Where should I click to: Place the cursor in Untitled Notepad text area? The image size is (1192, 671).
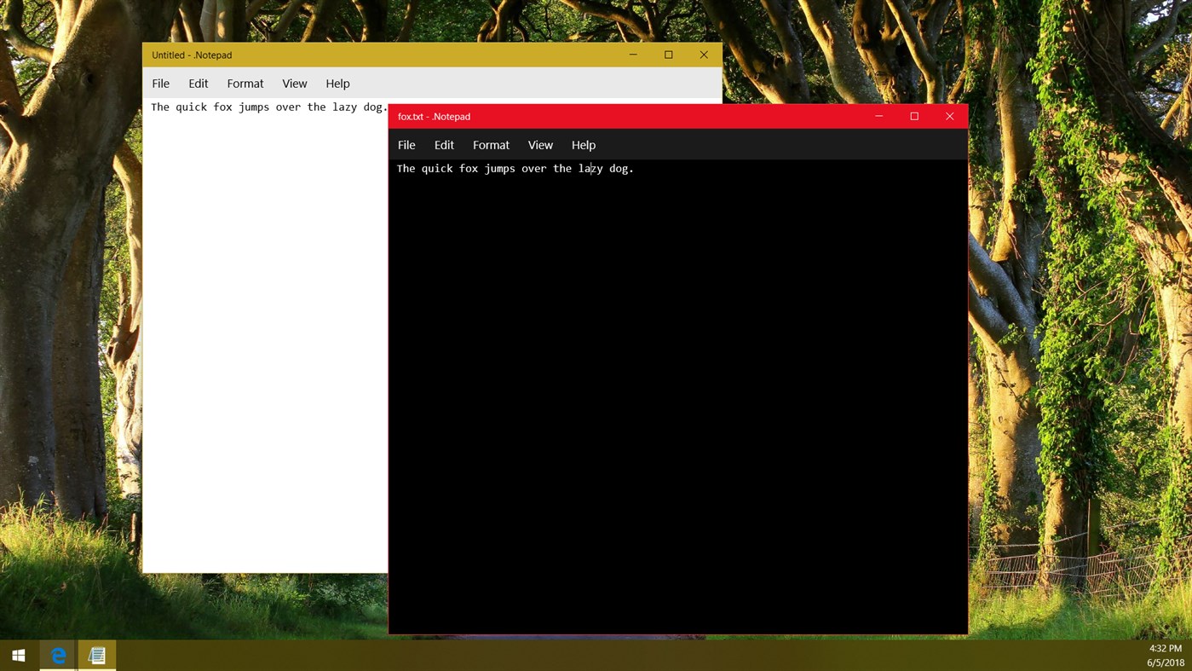point(256,341)
